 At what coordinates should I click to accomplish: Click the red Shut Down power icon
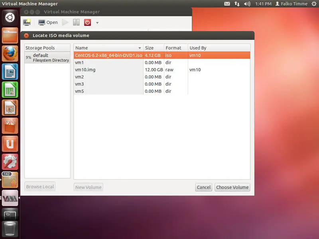click(x=87, y=22)
